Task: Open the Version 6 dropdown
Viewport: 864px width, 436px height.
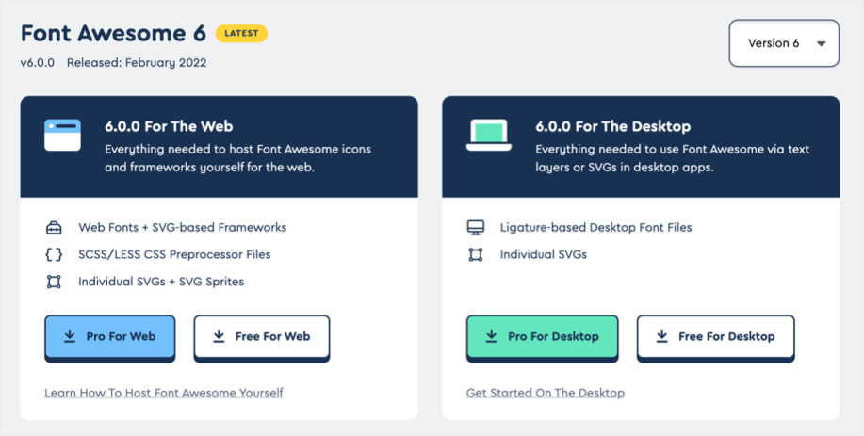Action: [x=783, y=43]
